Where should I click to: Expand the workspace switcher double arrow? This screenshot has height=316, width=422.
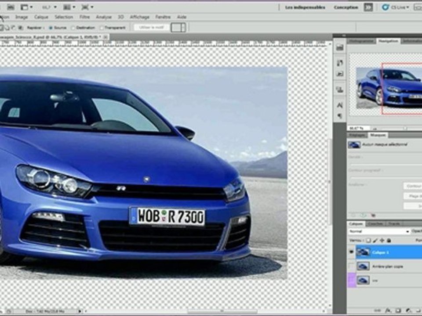tap(368, 7)
